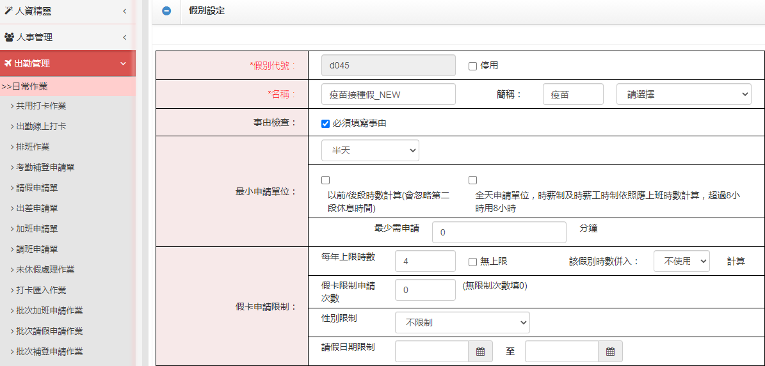
Task: Open 調班申請單 link
Action: (36, 249)
